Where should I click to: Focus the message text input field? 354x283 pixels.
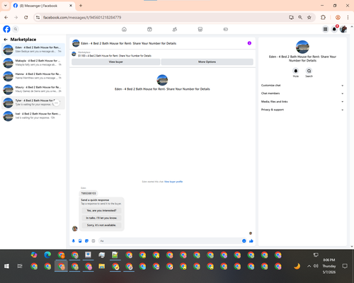[170, 241]
